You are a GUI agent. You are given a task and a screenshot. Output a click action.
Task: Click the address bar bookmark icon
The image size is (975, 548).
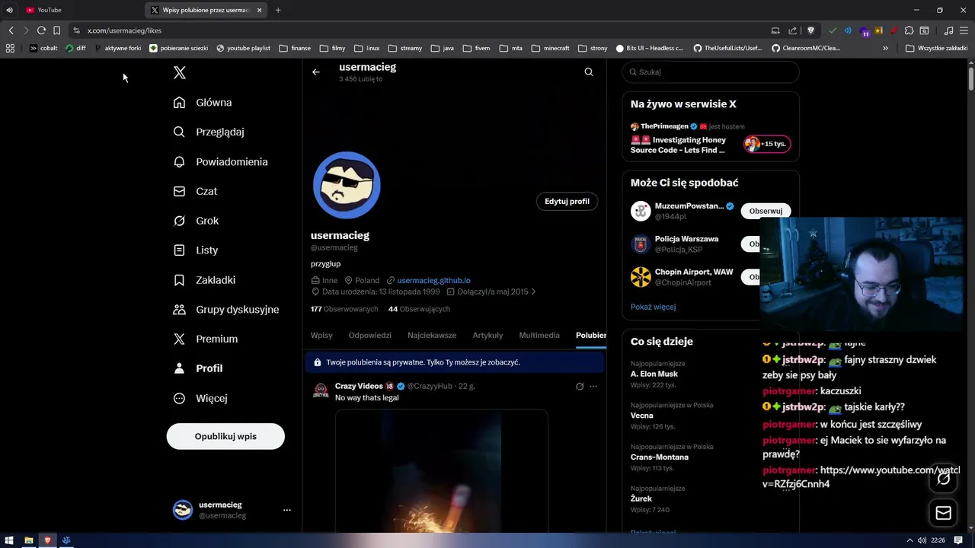tap(56, 30)
